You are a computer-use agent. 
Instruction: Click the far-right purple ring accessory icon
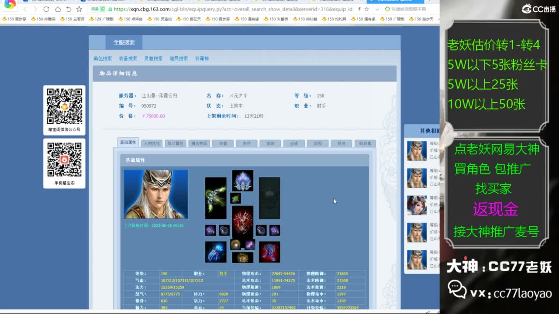pyautogui.click(x=275, y=230)
